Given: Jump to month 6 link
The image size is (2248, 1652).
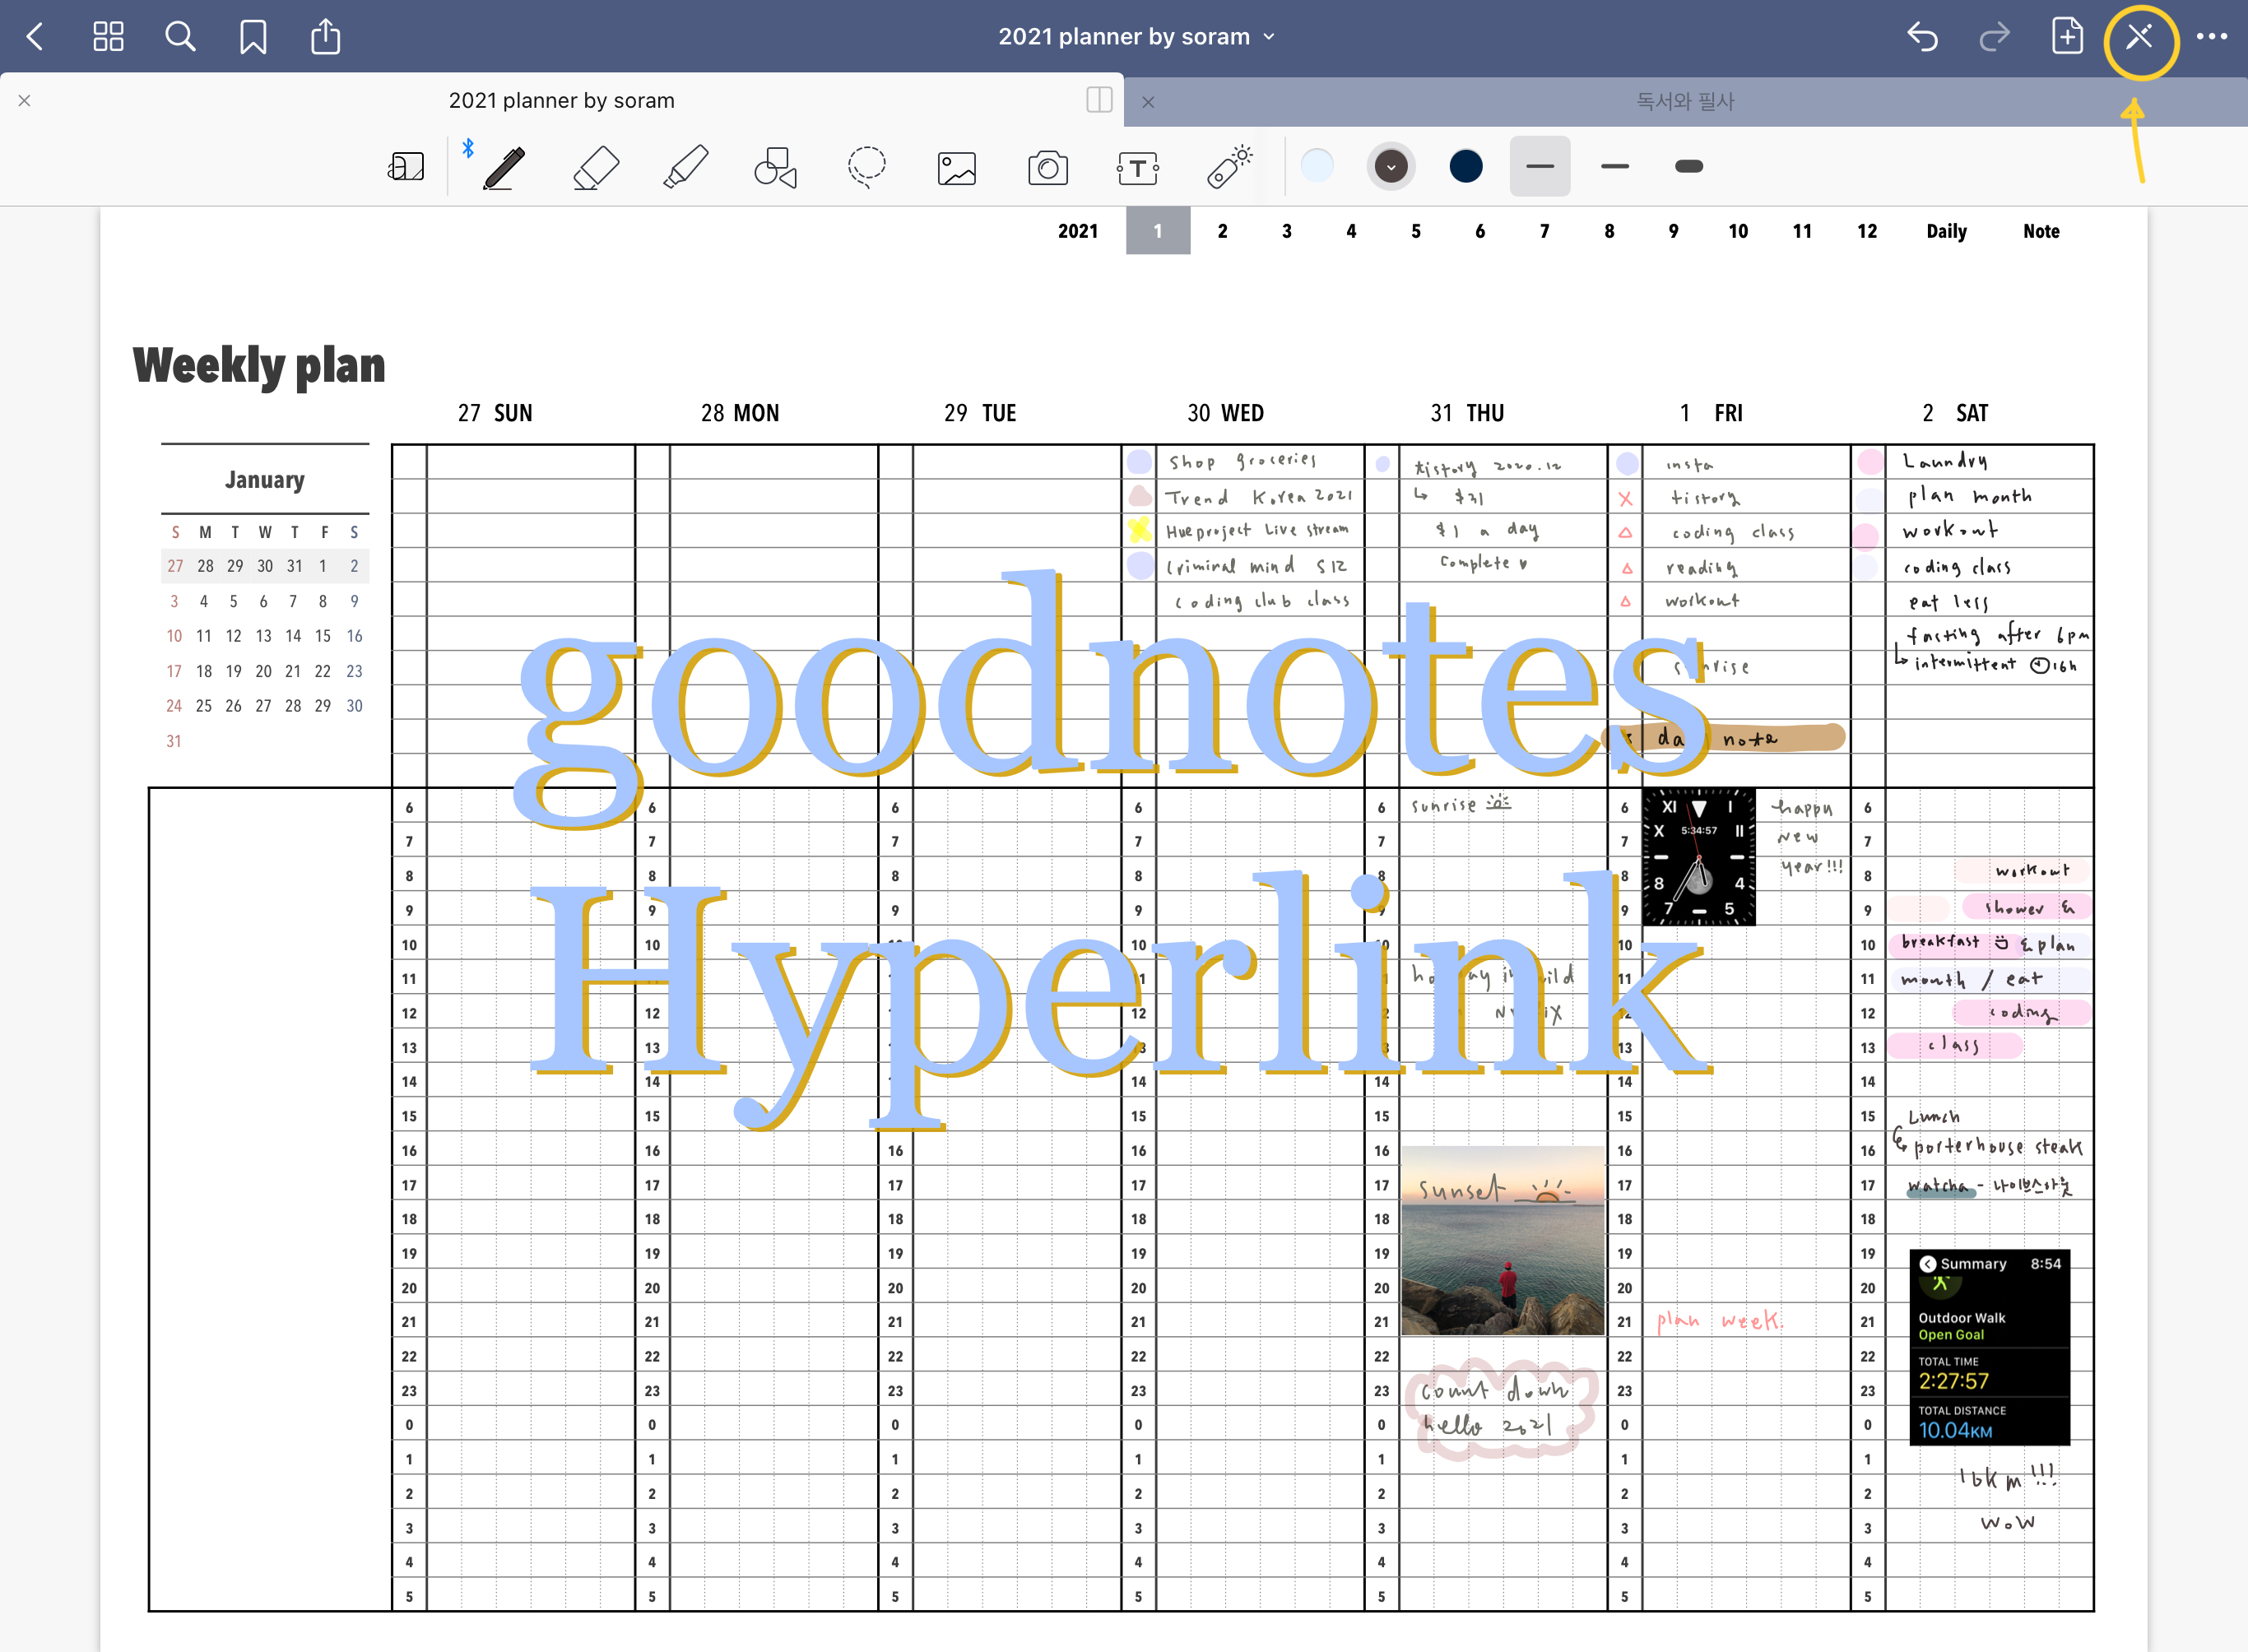Looking at the screenshot, I should pos(1479,232).
